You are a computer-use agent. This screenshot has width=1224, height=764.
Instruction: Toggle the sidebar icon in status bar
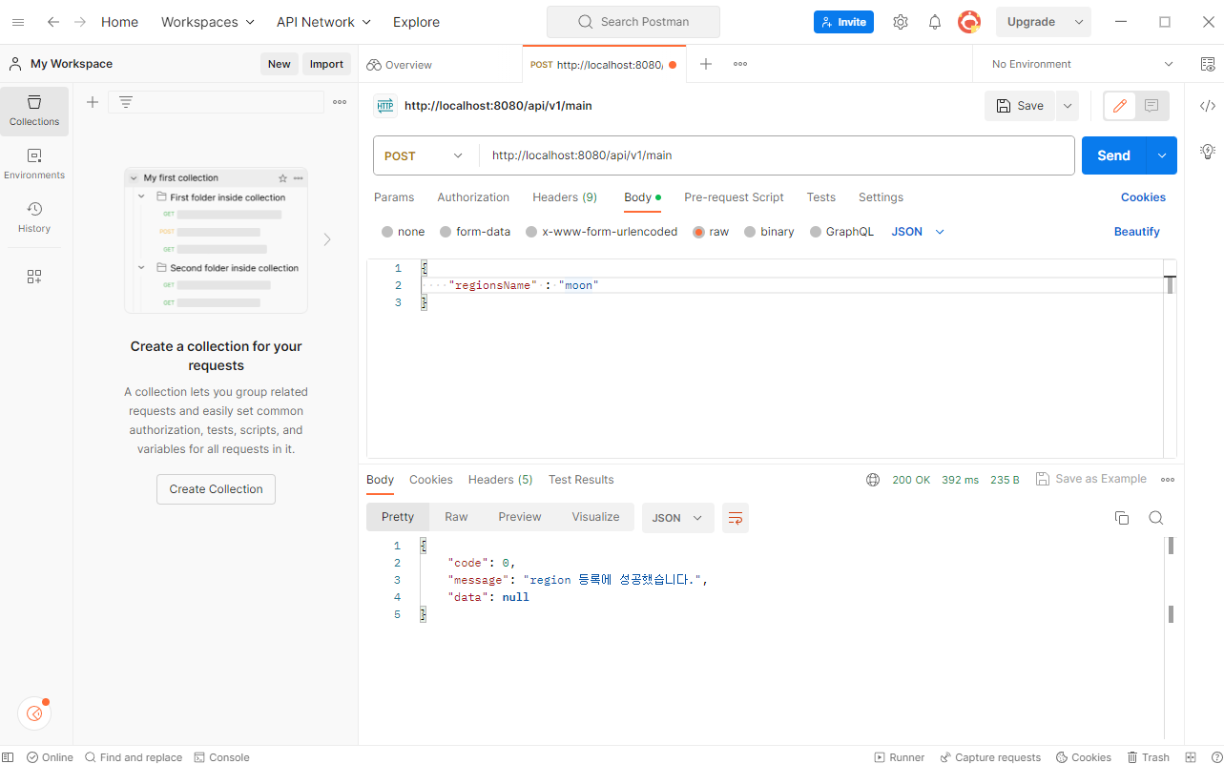click(x=9, y=757)
